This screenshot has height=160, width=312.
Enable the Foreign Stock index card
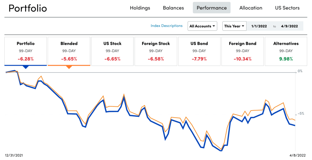[156, 51]
